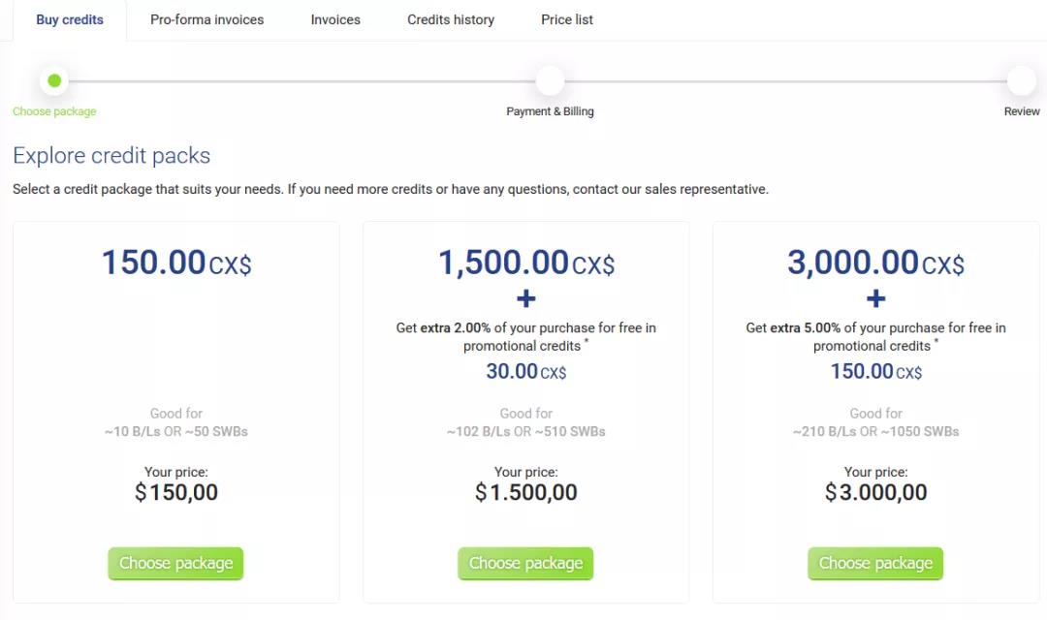The width and height of the screenshot is (1047, 620).
Task: Open the Buy credits tab
Action: pos(70,19)
